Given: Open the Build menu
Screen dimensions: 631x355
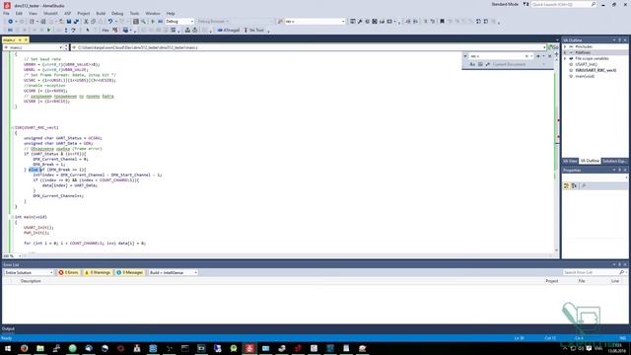Looking at the screenshot, I should pyautogui.click(x=101, y=13).
